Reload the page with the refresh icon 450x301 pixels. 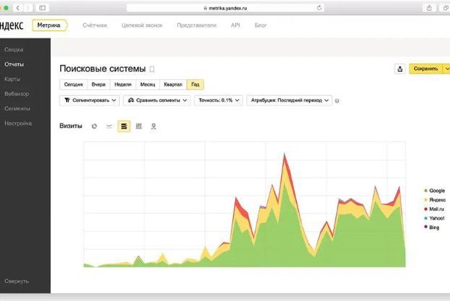point(319,8)
